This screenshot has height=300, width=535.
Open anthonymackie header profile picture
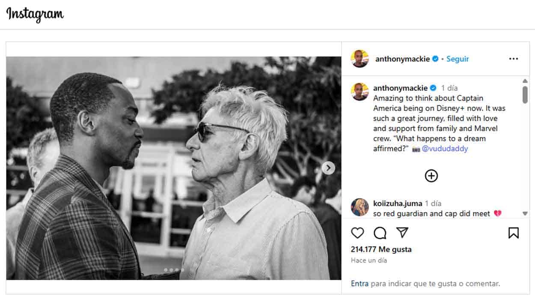click(x=360, y=59)
